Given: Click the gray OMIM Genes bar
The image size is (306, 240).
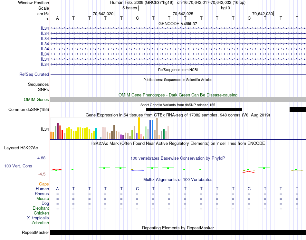Looking at the screenshot, I should point(178,99).
